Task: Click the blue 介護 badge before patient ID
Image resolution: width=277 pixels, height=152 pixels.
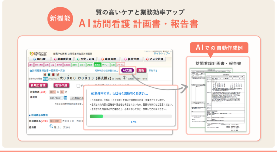Action: (x=45, y=78)
